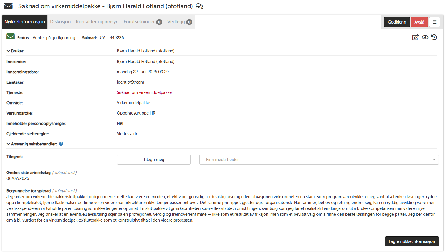
Task: Click the status text Venter på godkjenning
Action: pyautogui.click(x=54, y=38)
